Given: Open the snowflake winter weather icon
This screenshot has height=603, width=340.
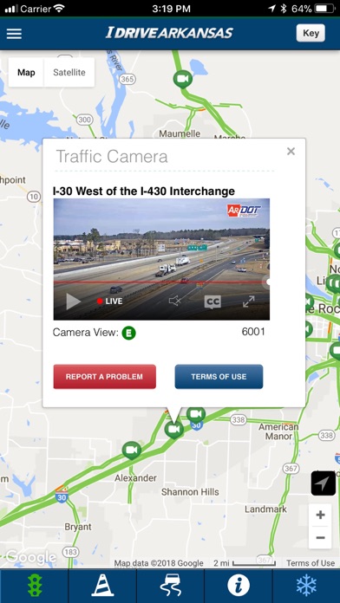Looking at the screenshot, I should pyautogui.click(x=306, y=586).
